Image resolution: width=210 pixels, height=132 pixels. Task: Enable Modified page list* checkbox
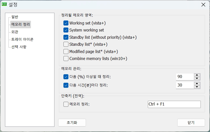pyautogui.click(x=66, y=51)
